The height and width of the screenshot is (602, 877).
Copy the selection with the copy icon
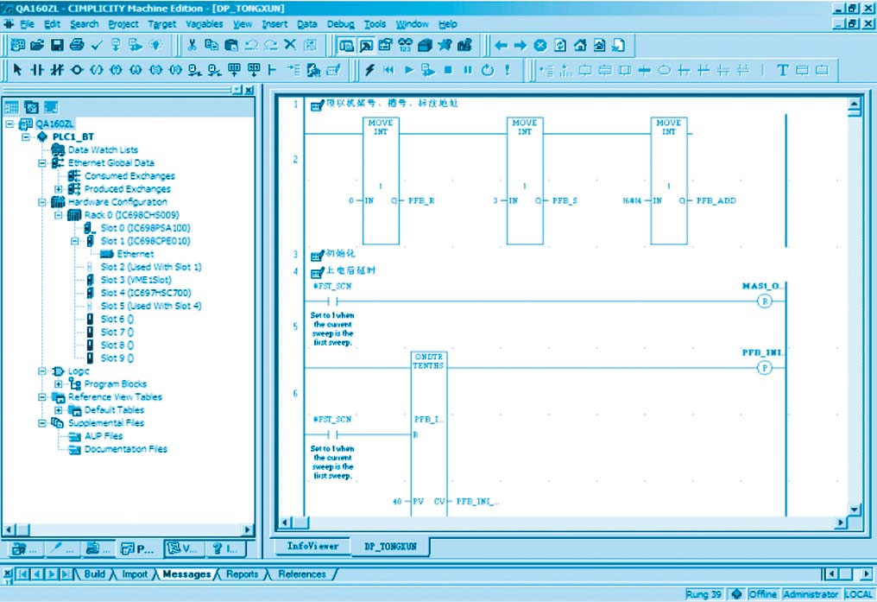(211, 45)
